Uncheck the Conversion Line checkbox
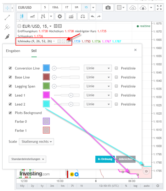Image resolution: width=166 pixels, height=191 pixels. [10, 68]
